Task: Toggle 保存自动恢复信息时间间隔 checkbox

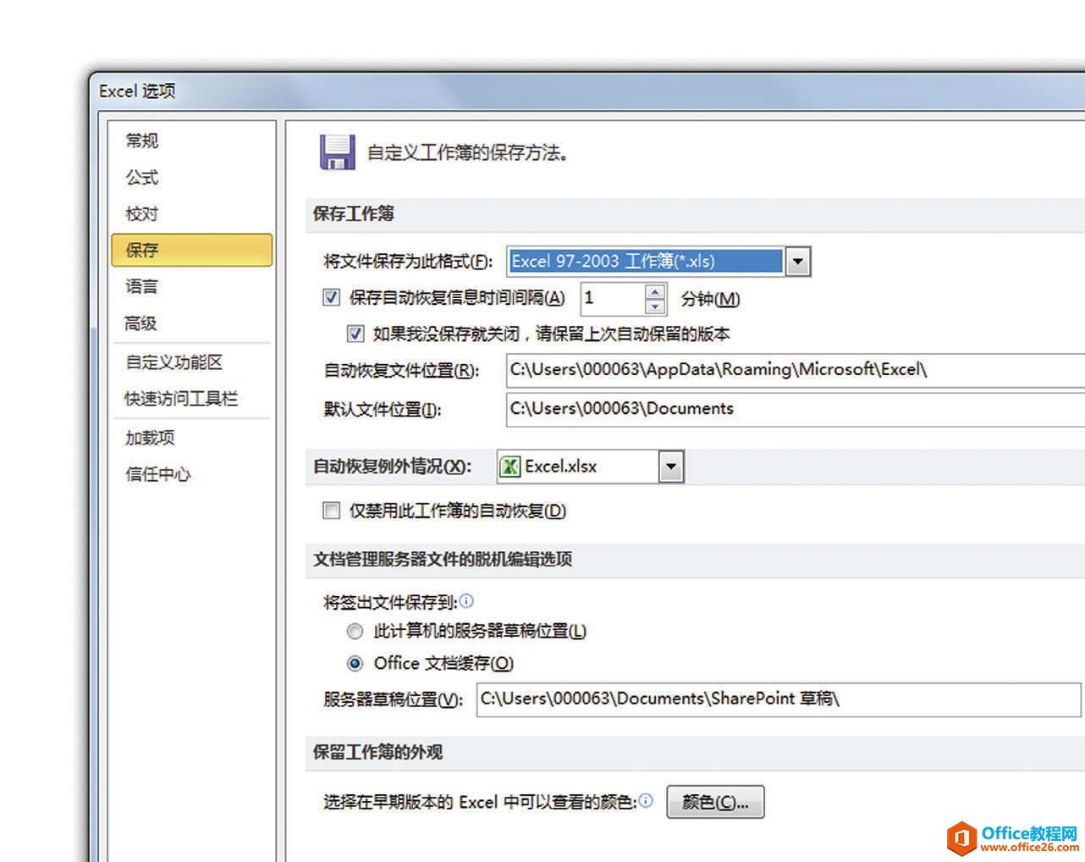Action: coord(332,298)
